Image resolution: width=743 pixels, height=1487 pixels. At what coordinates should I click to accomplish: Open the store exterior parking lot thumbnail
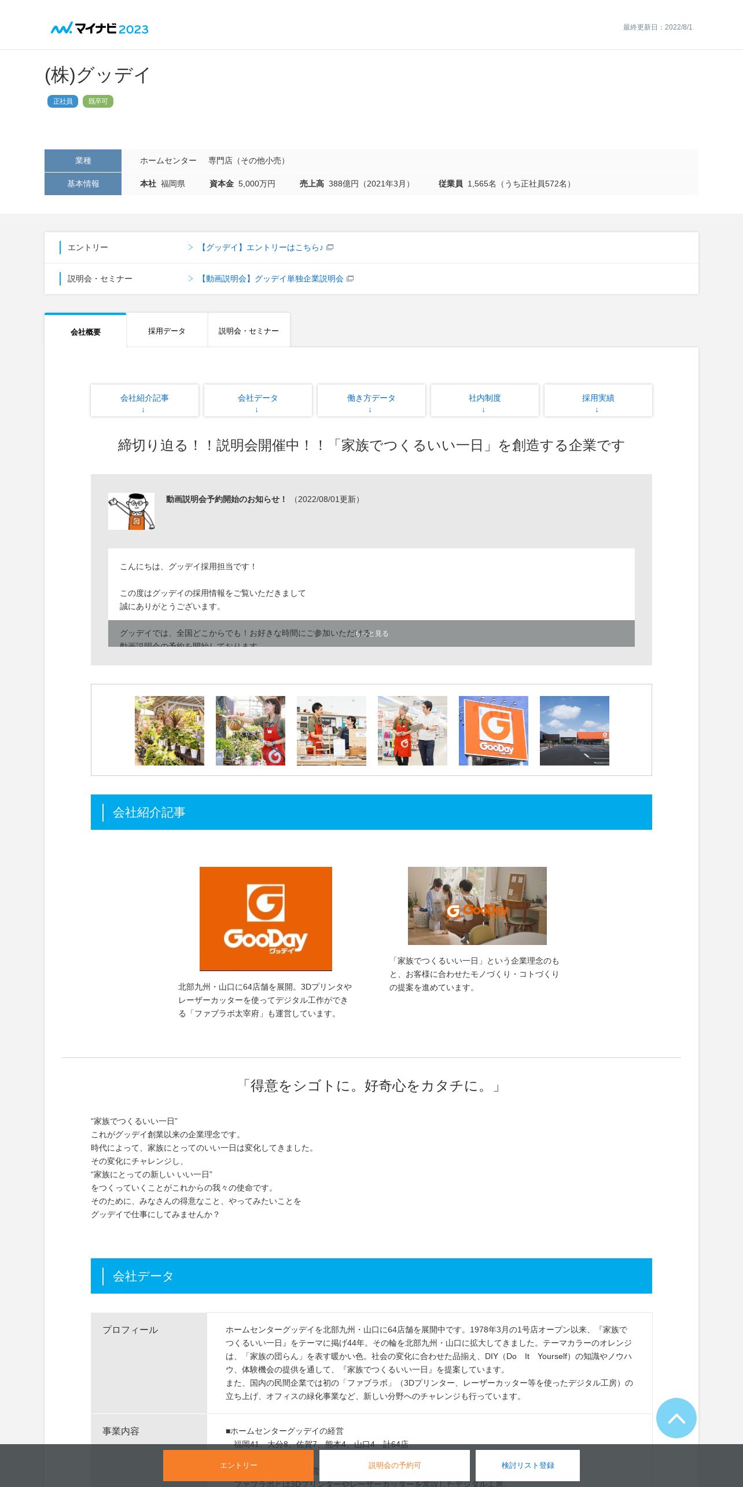575,731
